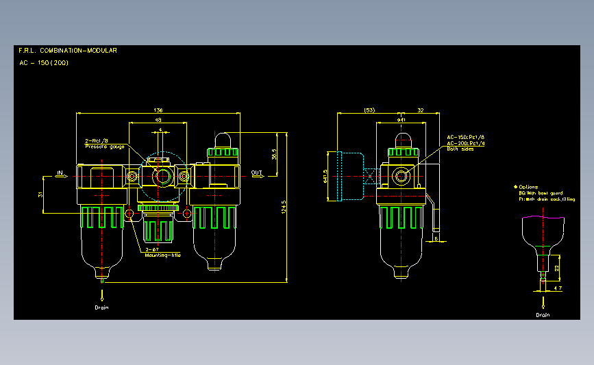Viewport: 594px width, 365px height.
Task: Select the '22' dimension on drain cock
Action: click(556, 268)
